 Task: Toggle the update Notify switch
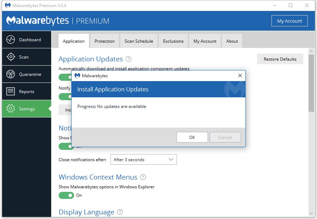click(65, 97)
